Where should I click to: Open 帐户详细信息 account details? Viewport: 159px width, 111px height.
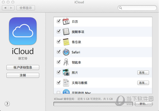coord(23,67)
